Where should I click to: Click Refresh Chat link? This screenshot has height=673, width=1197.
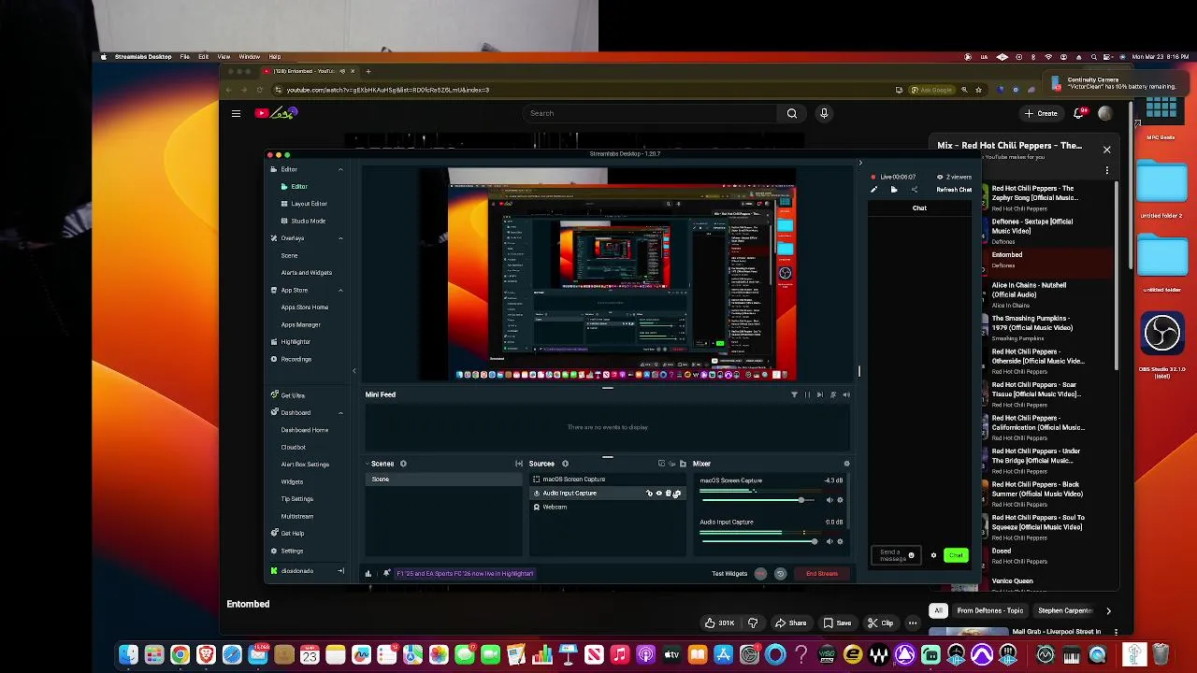click(954, 190)
